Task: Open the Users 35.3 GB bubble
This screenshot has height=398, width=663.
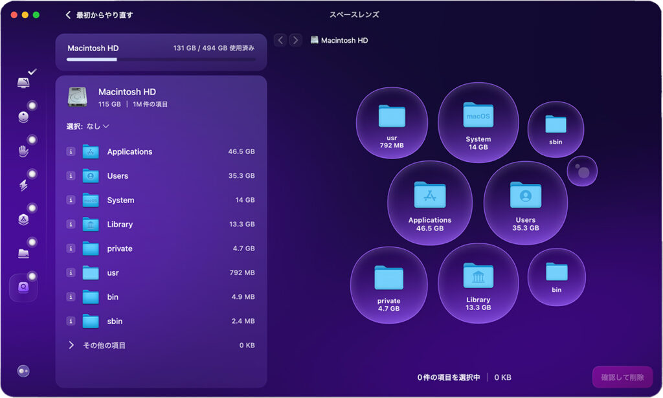Action: point(526,203)
